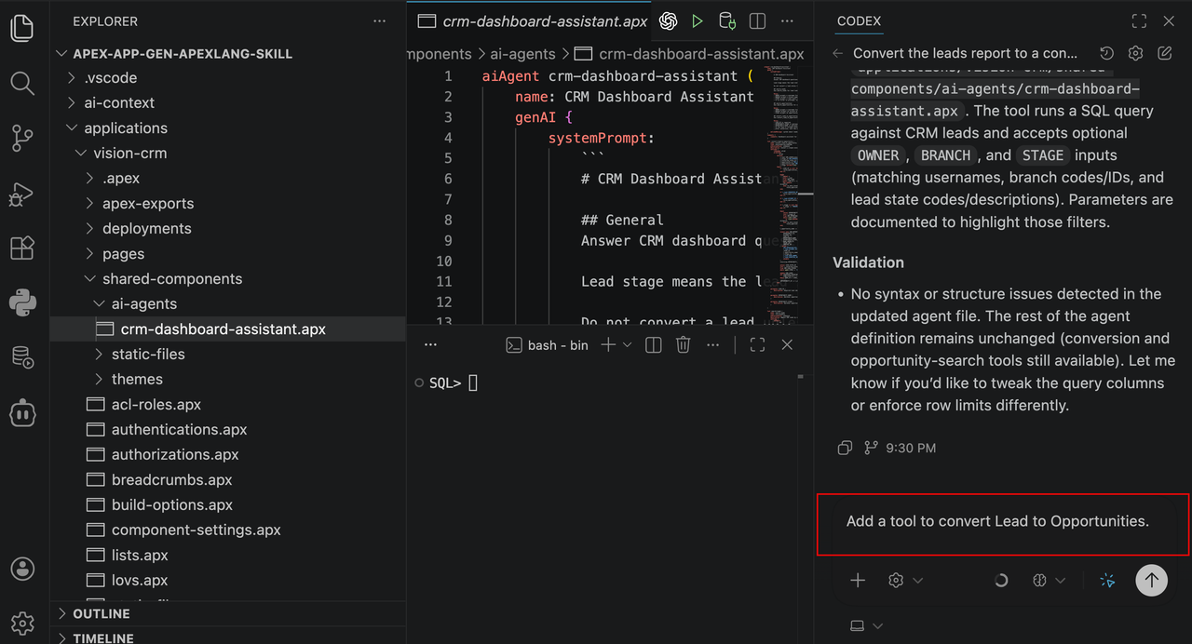Split the editor to the right

click(x=757, y=20)
